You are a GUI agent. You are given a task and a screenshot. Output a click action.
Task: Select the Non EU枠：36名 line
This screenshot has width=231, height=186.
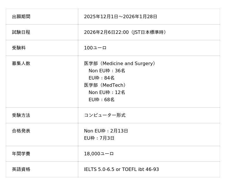coord(107,71)
